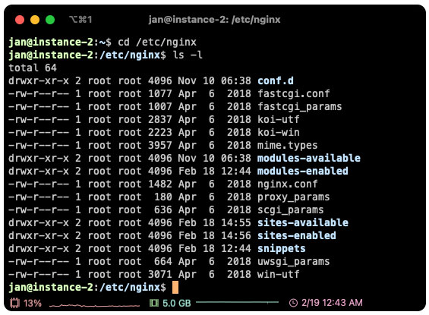The width and height of the screenshot is (429, 315).
Task: Click the 13% CPU usage value
Action: coord(33,303)
